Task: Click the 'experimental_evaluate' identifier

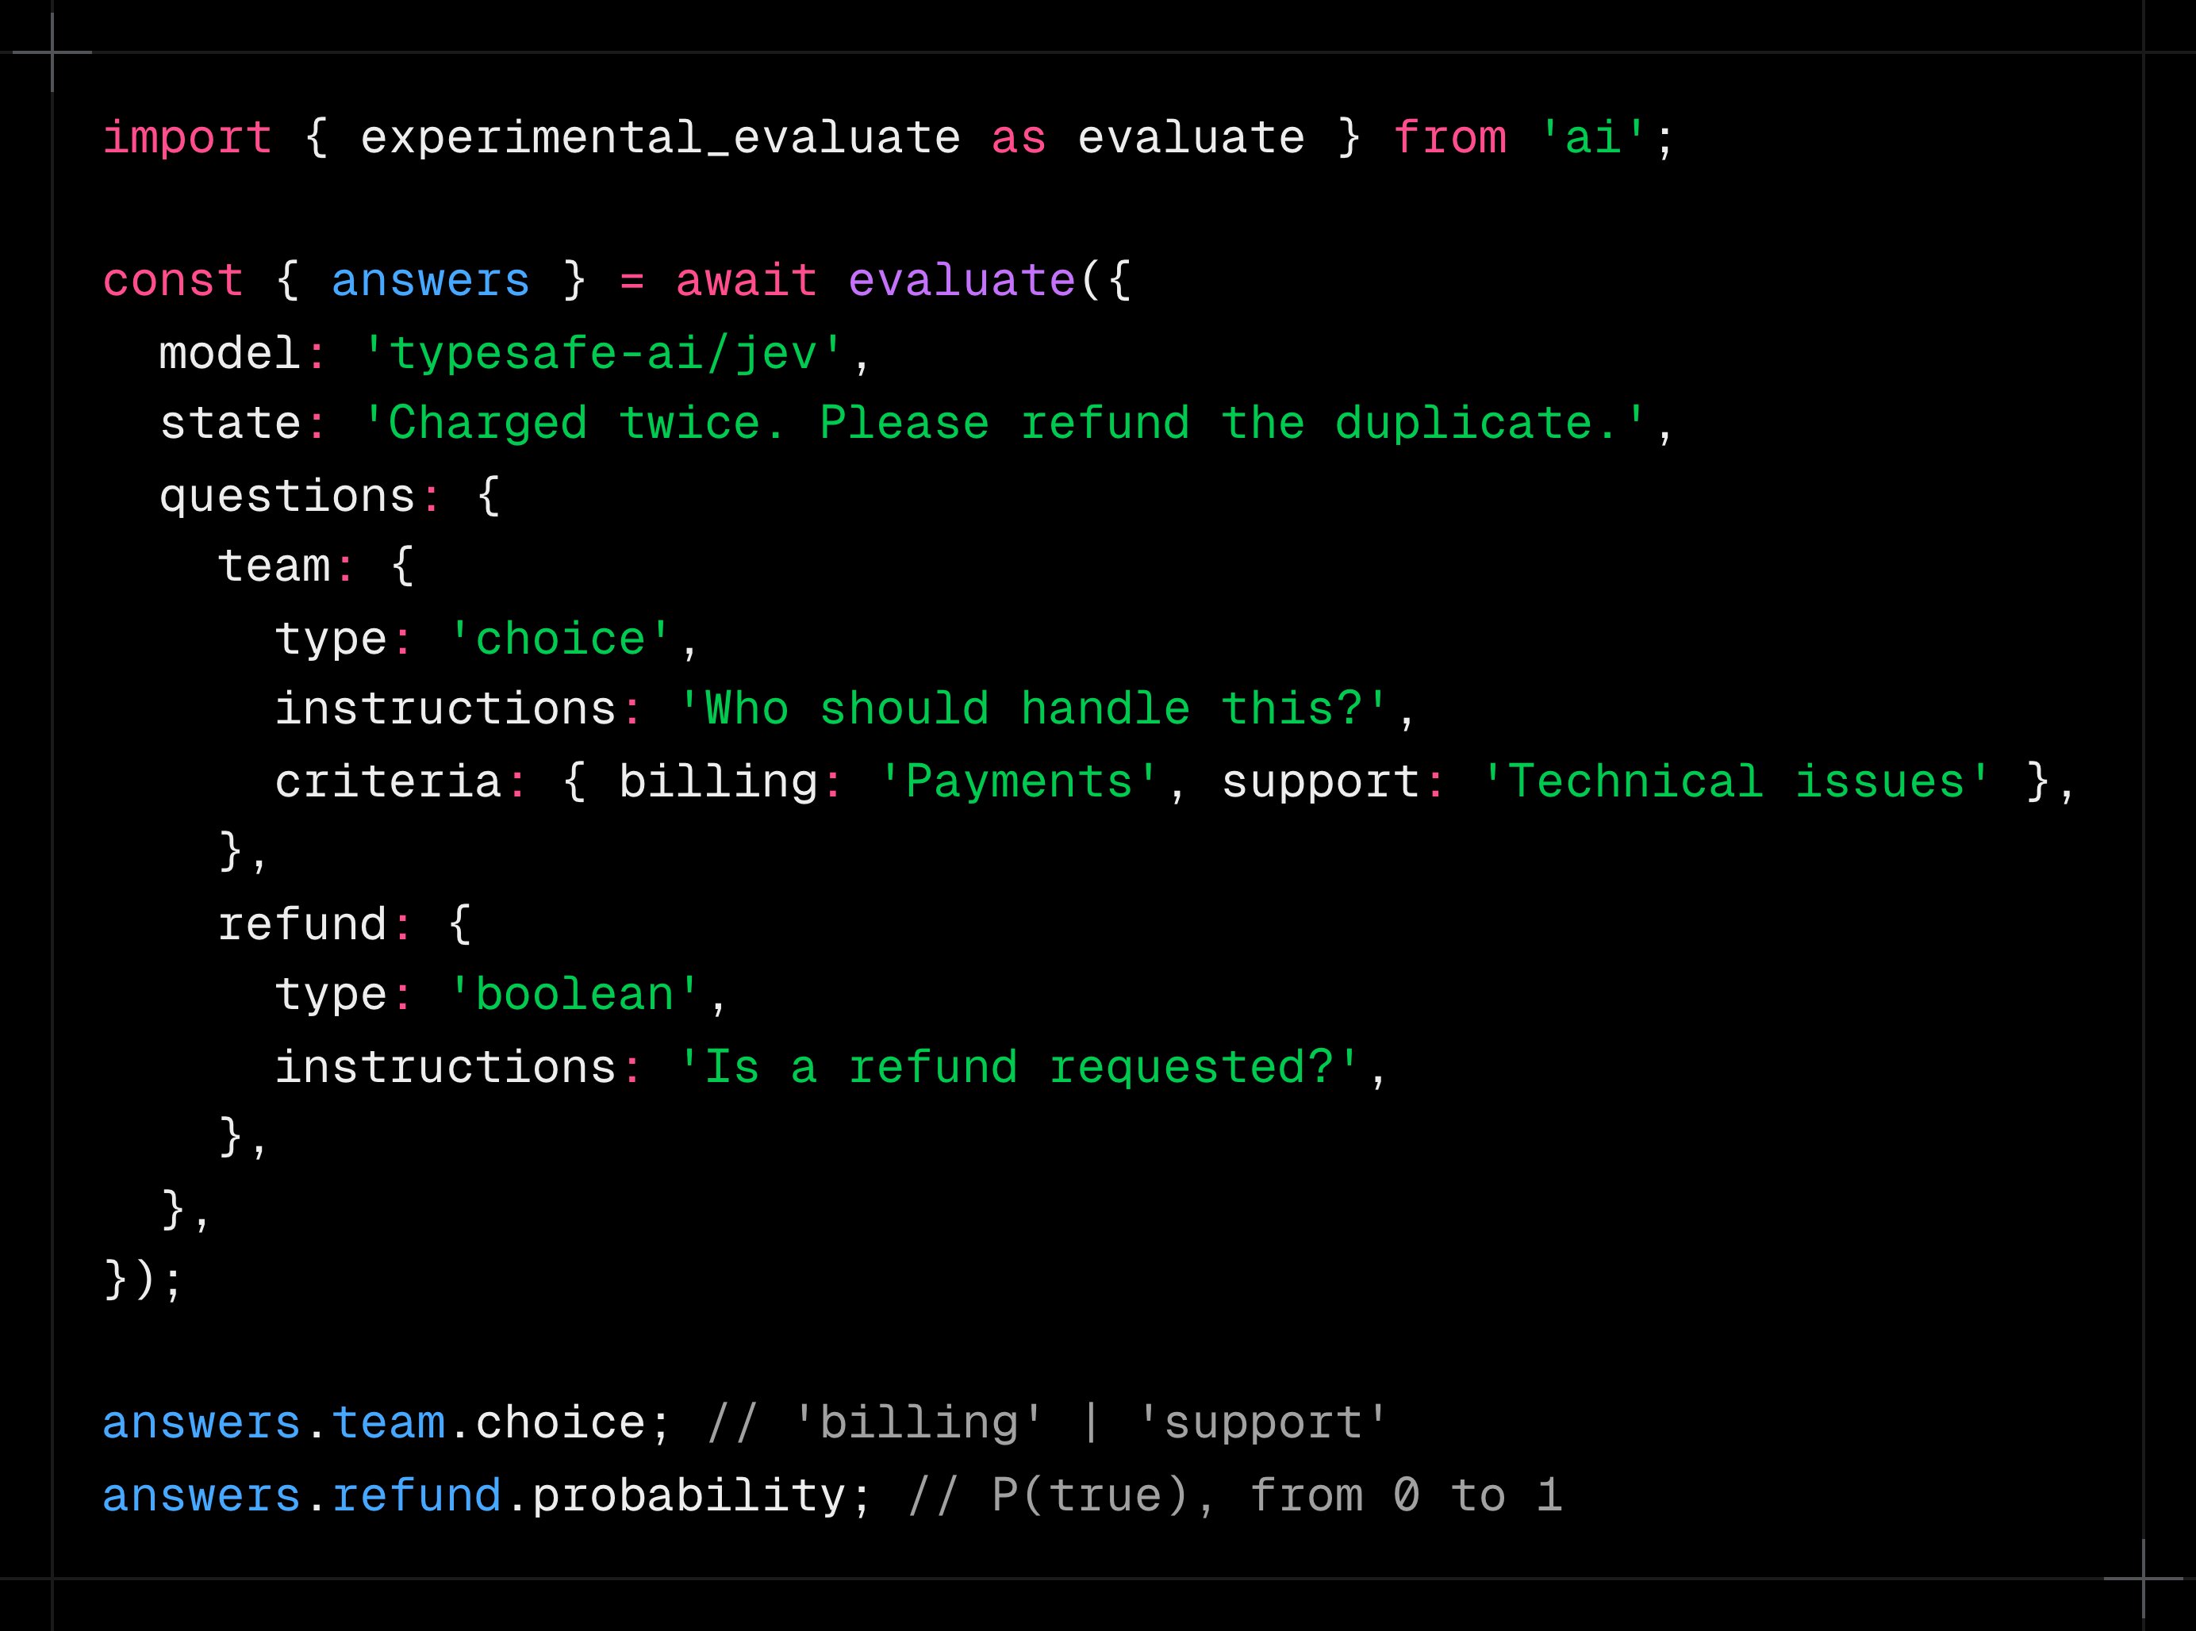Action: point(661,138)
